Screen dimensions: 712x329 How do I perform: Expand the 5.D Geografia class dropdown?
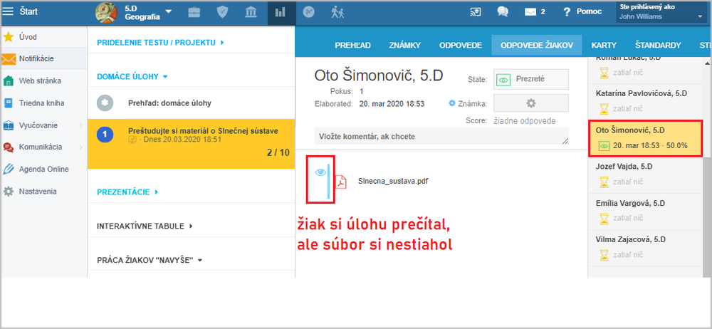(x=168, y=12)
